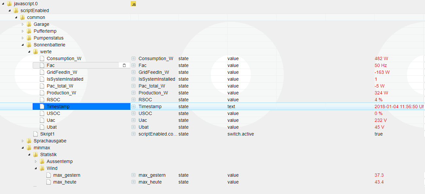Click the JS adapter icon for javascript.0

click(133, 4)
